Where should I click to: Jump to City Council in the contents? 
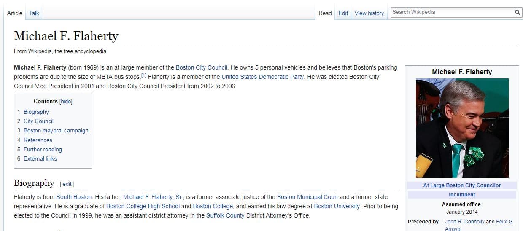point(38,121)
